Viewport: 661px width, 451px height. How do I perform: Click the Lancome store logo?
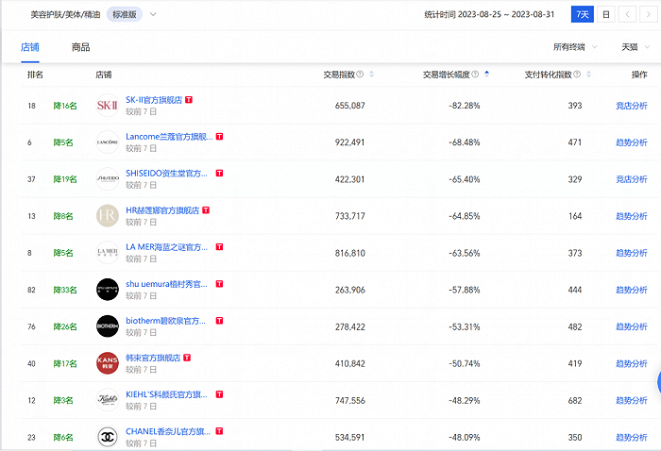point(108,142)
